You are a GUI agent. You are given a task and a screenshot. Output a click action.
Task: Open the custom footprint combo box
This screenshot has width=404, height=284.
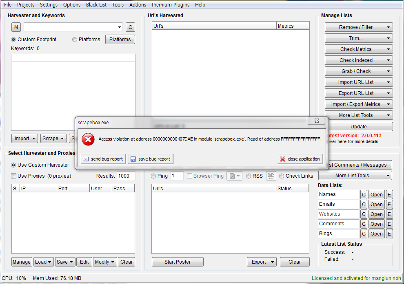73,27
